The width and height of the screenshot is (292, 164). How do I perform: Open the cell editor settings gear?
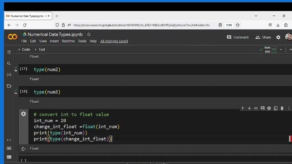(269, 108)
